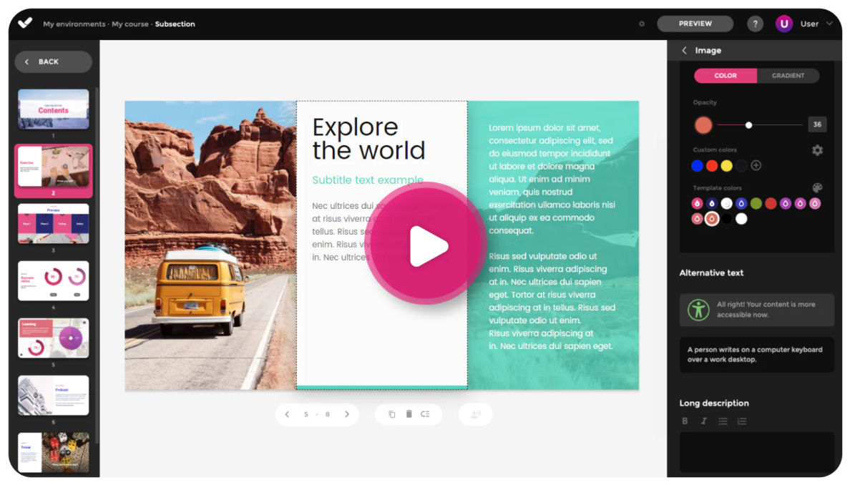
Task: Click the template colors palette icon
Action: pyautogui.click(x=817, y=188)
